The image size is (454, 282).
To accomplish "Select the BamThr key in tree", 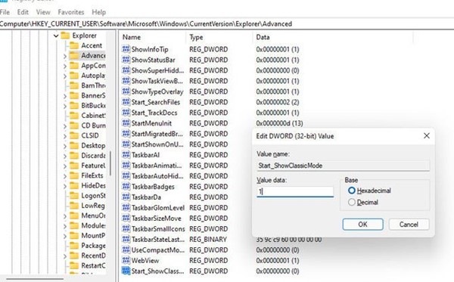I will [x=93, y=85].
